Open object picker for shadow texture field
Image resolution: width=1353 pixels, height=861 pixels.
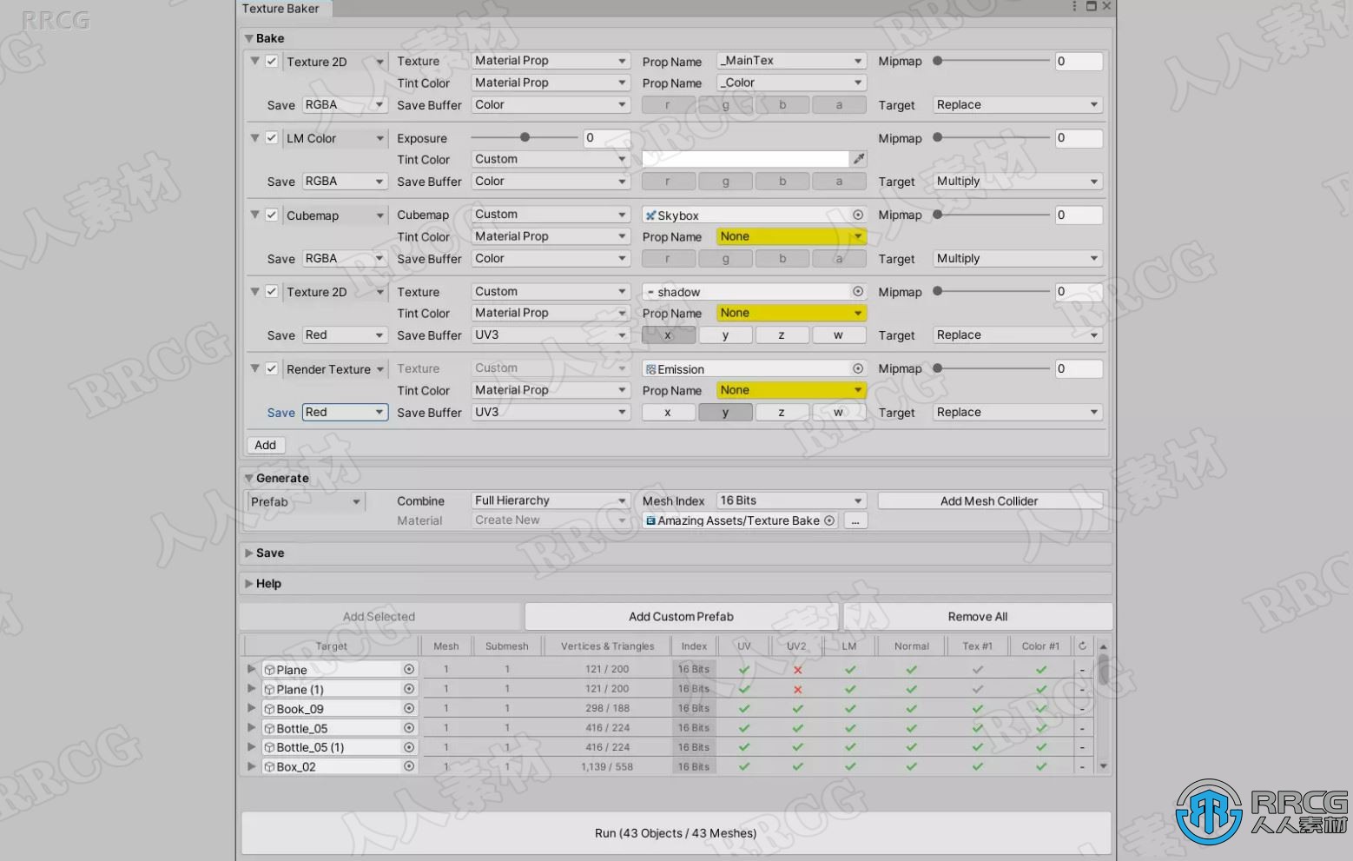pyautogui.click(x=857, y=292)
